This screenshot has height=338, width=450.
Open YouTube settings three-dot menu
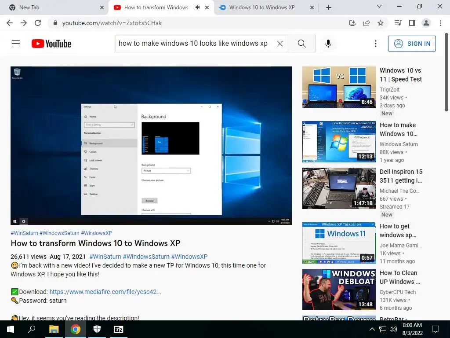(375, 44)
